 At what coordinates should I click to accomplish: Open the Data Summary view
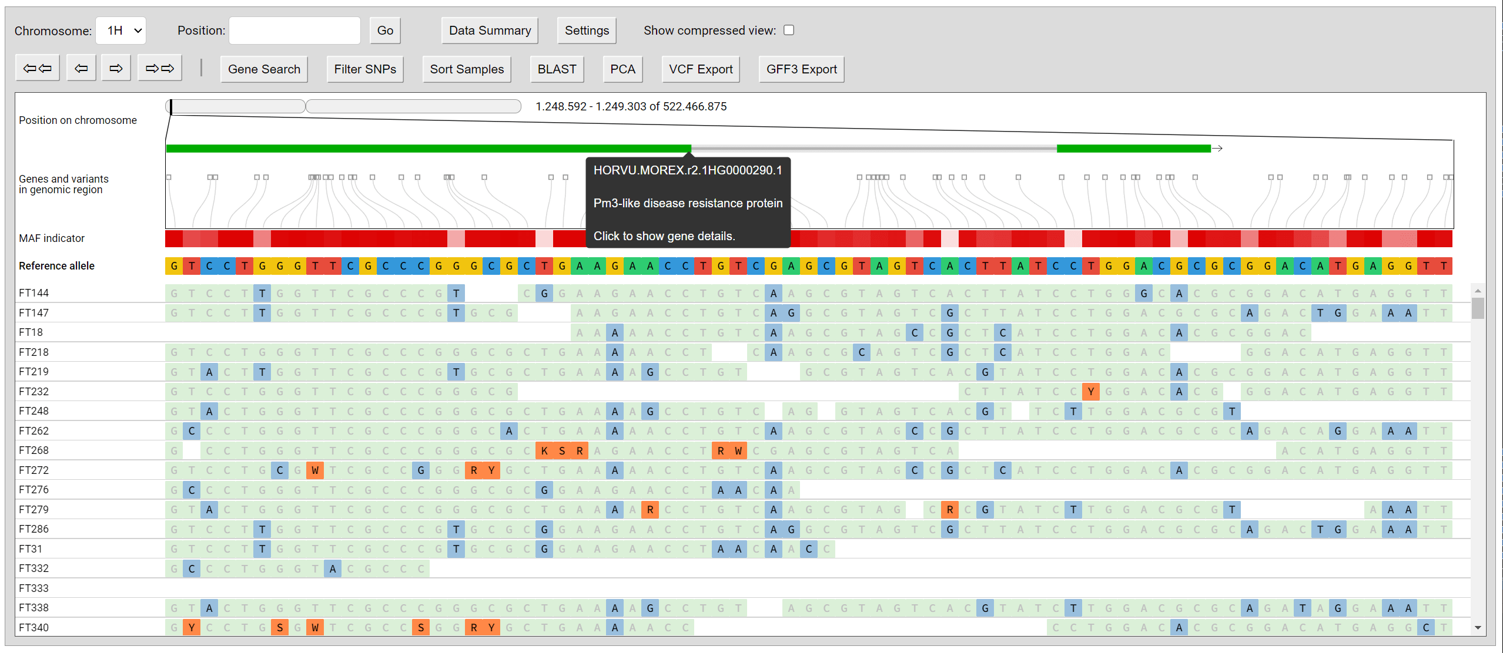490,31
